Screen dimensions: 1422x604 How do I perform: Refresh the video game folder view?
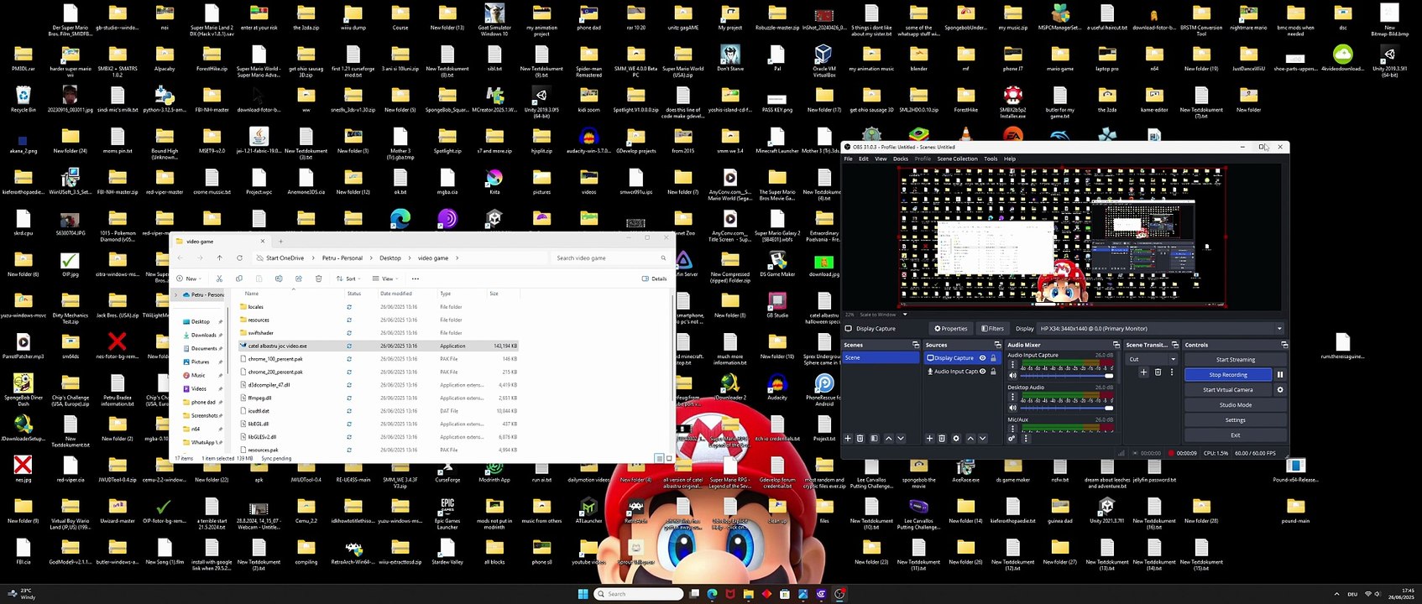[239, 258]
